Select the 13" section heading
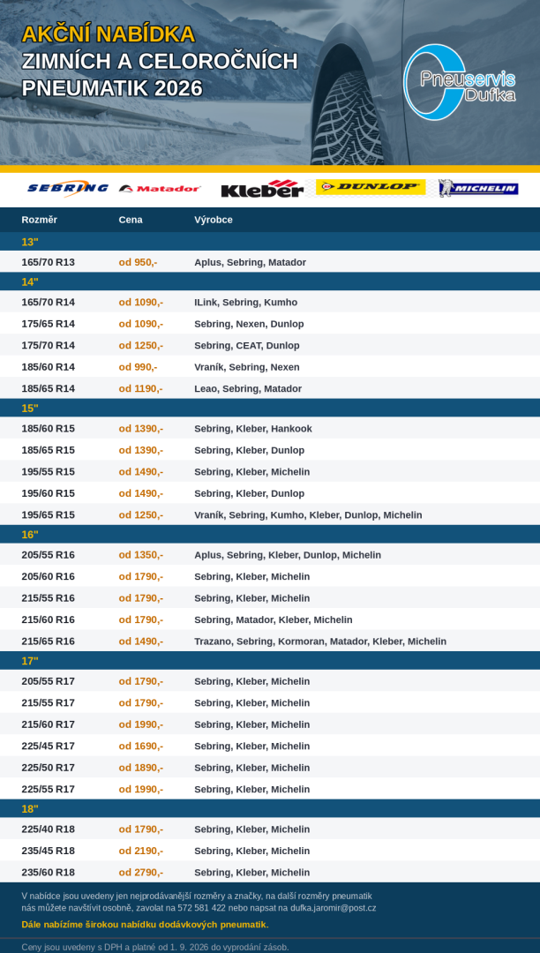The image size is (540, 953). [30, 242]
